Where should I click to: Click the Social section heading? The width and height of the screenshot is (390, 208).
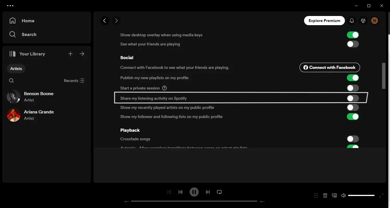tap(127, 57)
